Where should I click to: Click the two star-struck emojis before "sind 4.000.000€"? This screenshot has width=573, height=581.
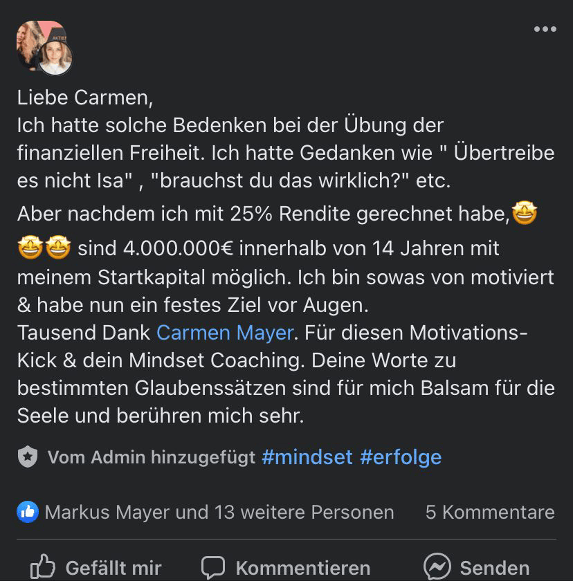coord(44,248)
